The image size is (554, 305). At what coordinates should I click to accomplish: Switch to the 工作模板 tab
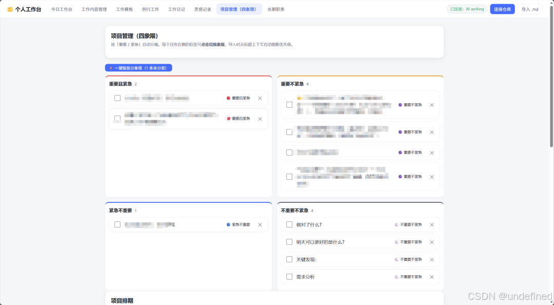pos(124,9)
